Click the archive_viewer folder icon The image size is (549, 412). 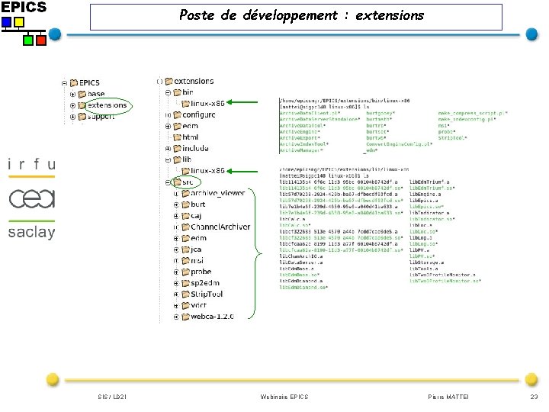point(185,193)
